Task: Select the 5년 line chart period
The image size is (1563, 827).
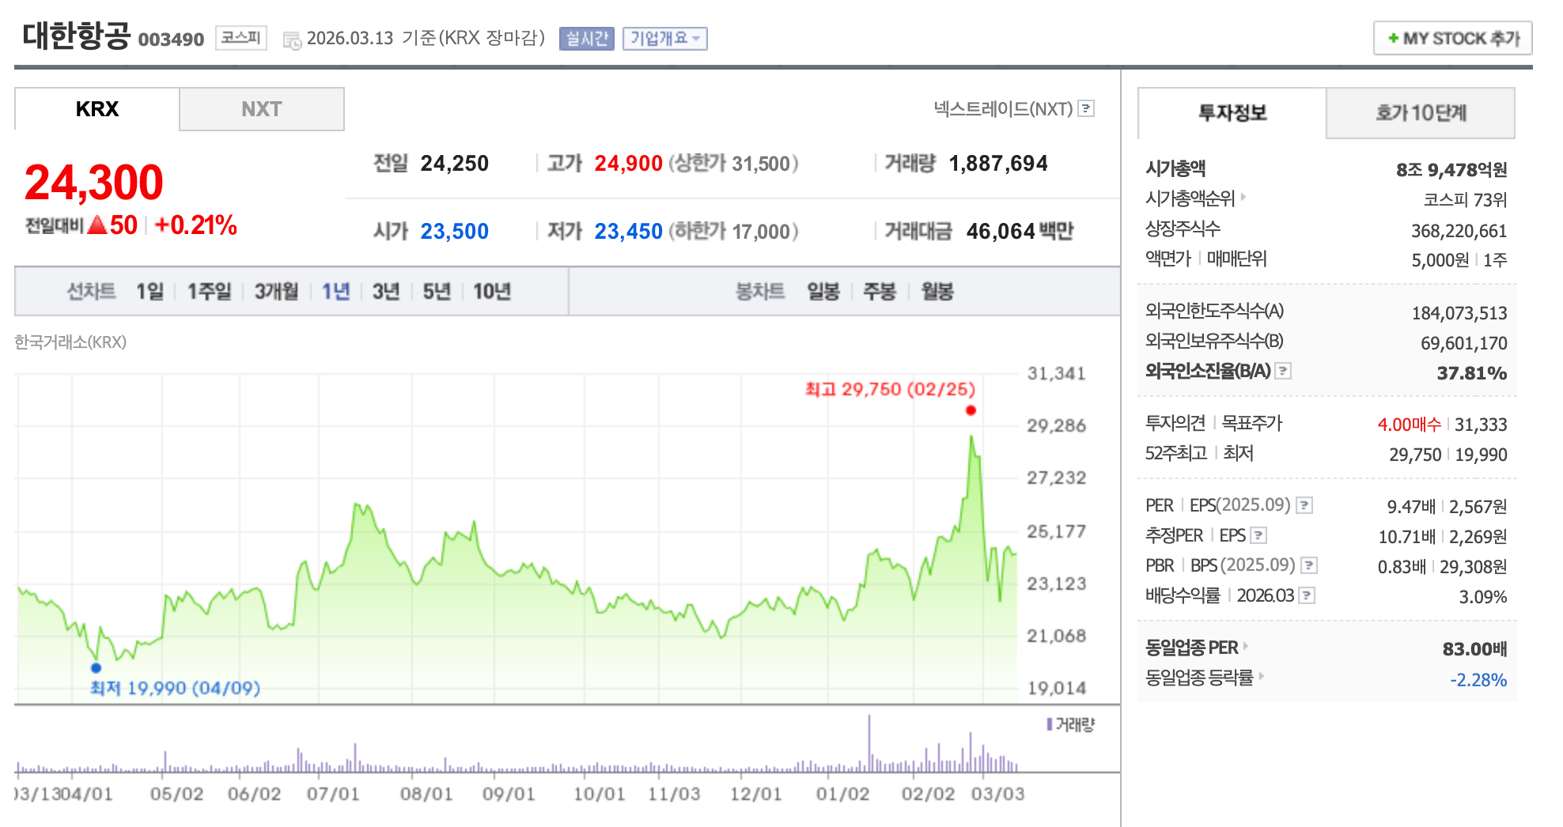Action: (x=437, y=292)
